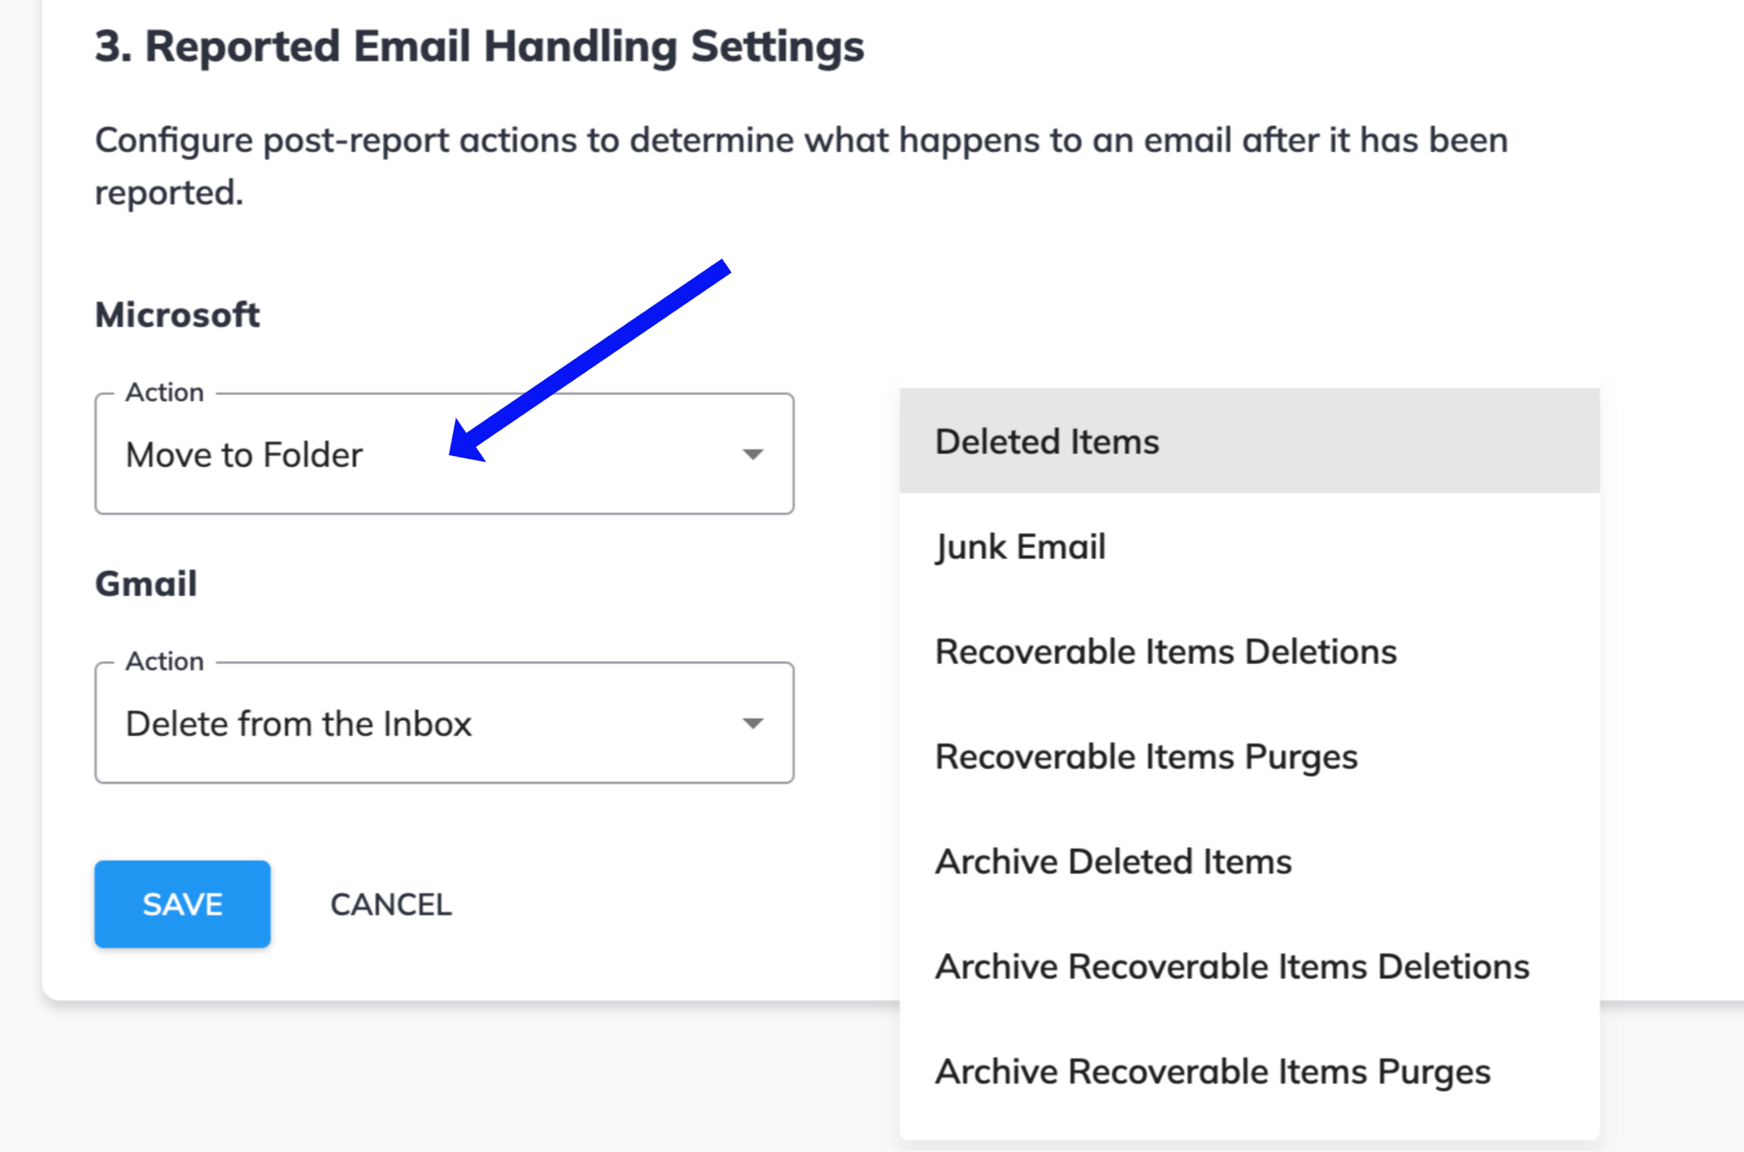This screenshot has height=1152, width=1744.
Task: Click the dropdown arrow next to Move to Folder
Action: coord(755,454)
